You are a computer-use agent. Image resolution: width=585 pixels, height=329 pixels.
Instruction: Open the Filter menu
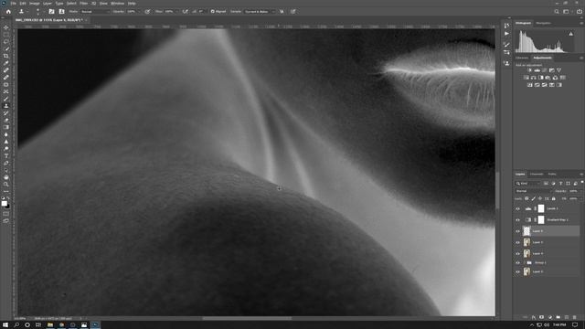point(83,4)
